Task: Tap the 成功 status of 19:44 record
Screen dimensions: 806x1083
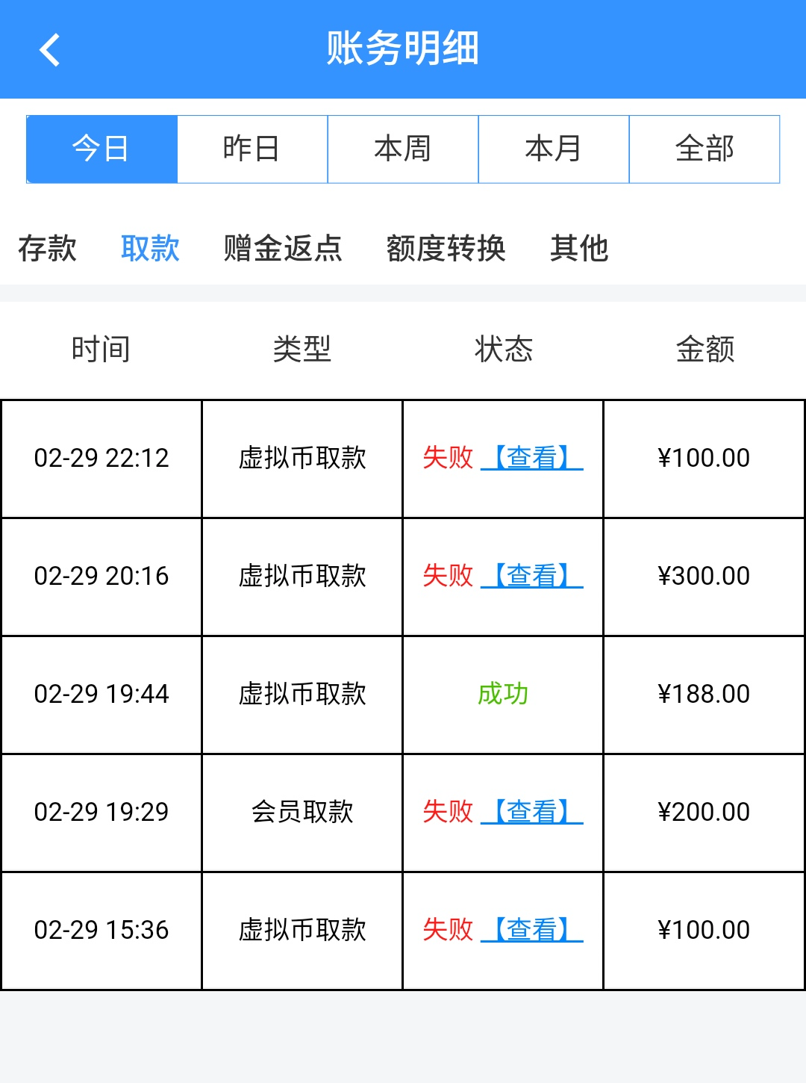Action: (x=503, y=694)
